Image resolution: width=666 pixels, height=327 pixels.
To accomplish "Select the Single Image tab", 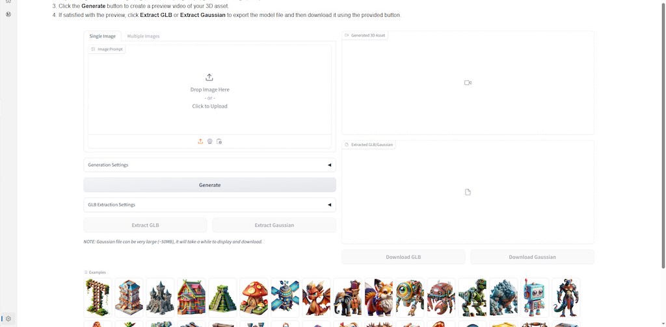I will (102, 36).
